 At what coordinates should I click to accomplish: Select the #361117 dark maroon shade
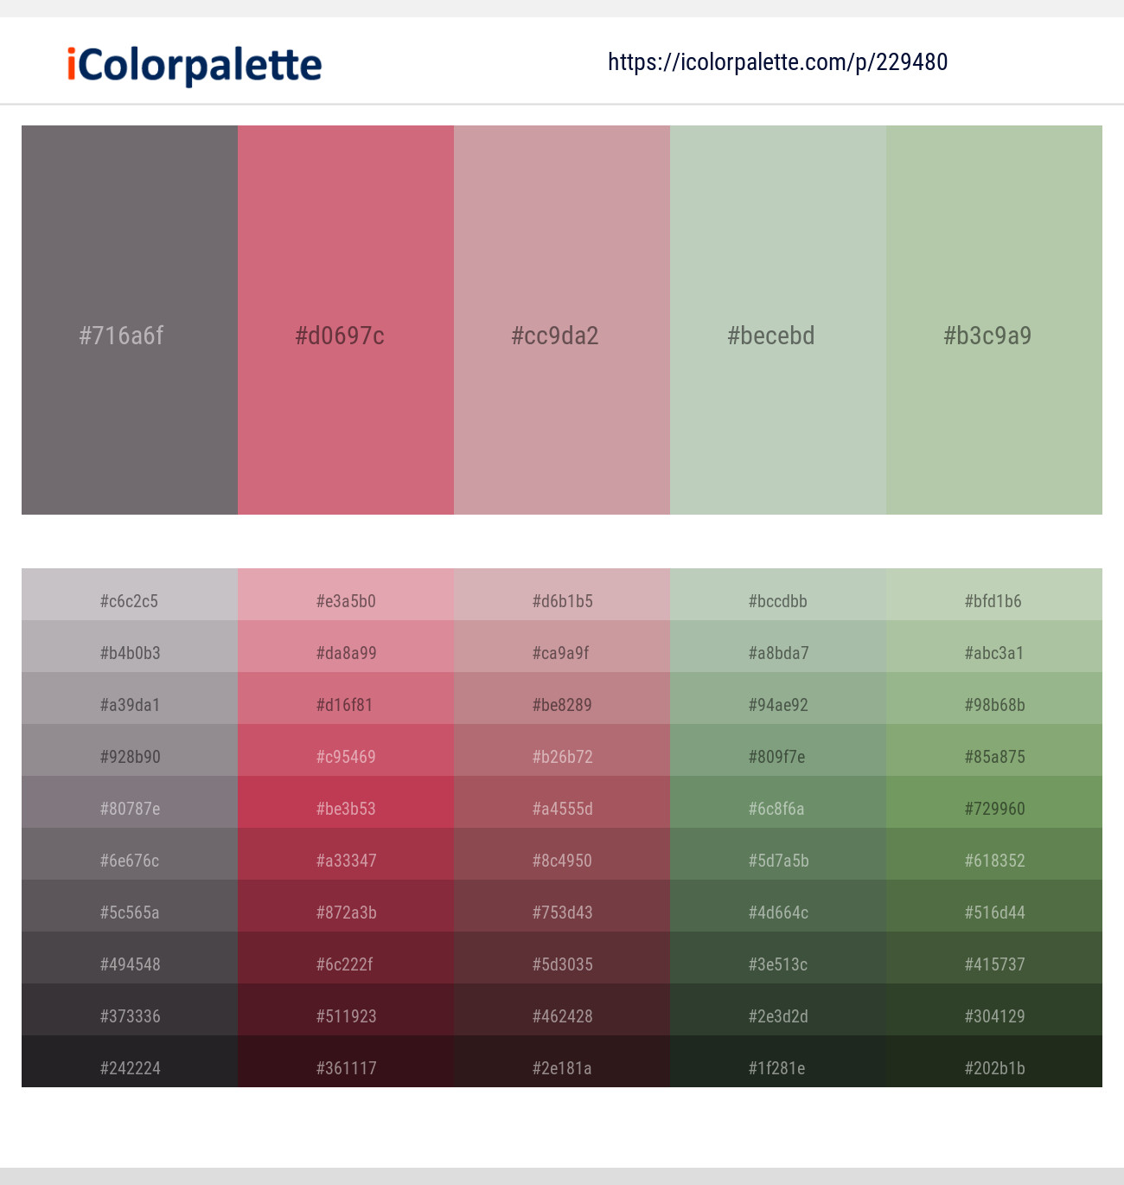coord(346,1061)
